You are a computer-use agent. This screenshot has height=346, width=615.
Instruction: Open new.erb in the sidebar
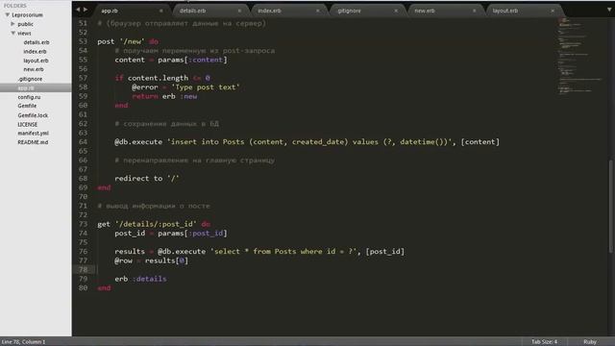coord(34,69)
